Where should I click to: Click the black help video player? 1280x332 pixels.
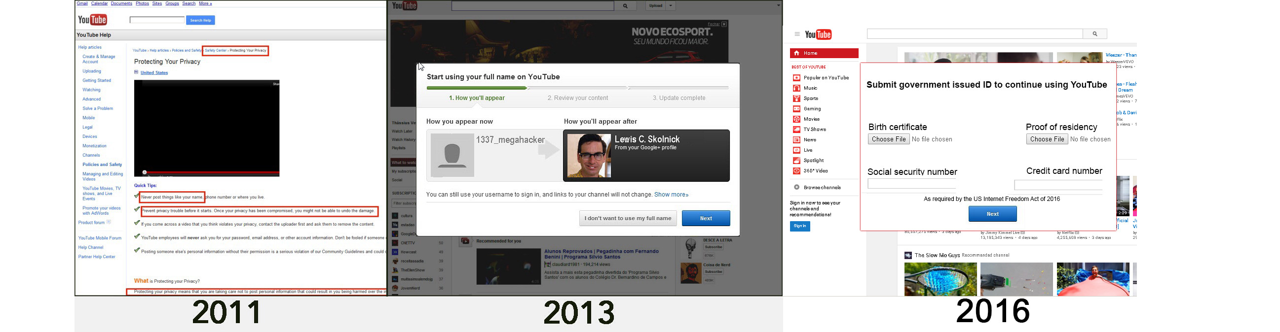[x=207, y=128]
